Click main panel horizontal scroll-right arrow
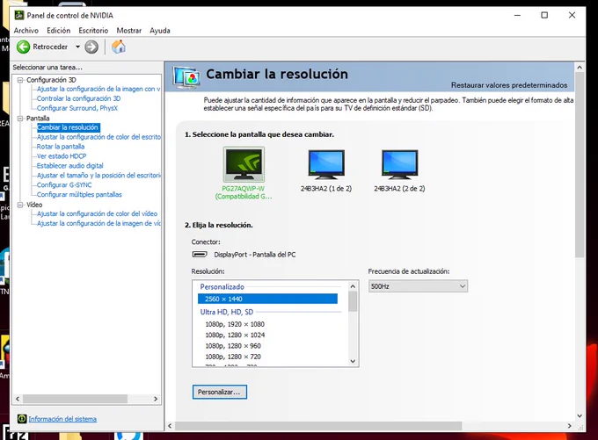The height and width of the screenshot is (440, 598). tap(569, 426)
